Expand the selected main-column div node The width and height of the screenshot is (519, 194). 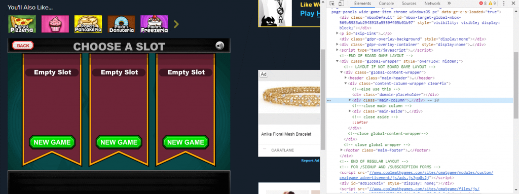pos(350,100)
